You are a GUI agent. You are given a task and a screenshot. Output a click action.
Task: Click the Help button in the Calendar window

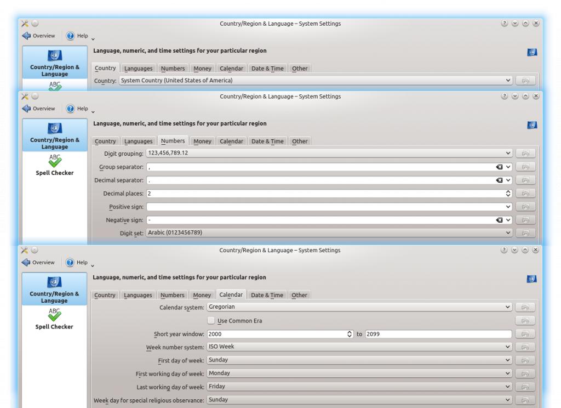click(77, 263)
